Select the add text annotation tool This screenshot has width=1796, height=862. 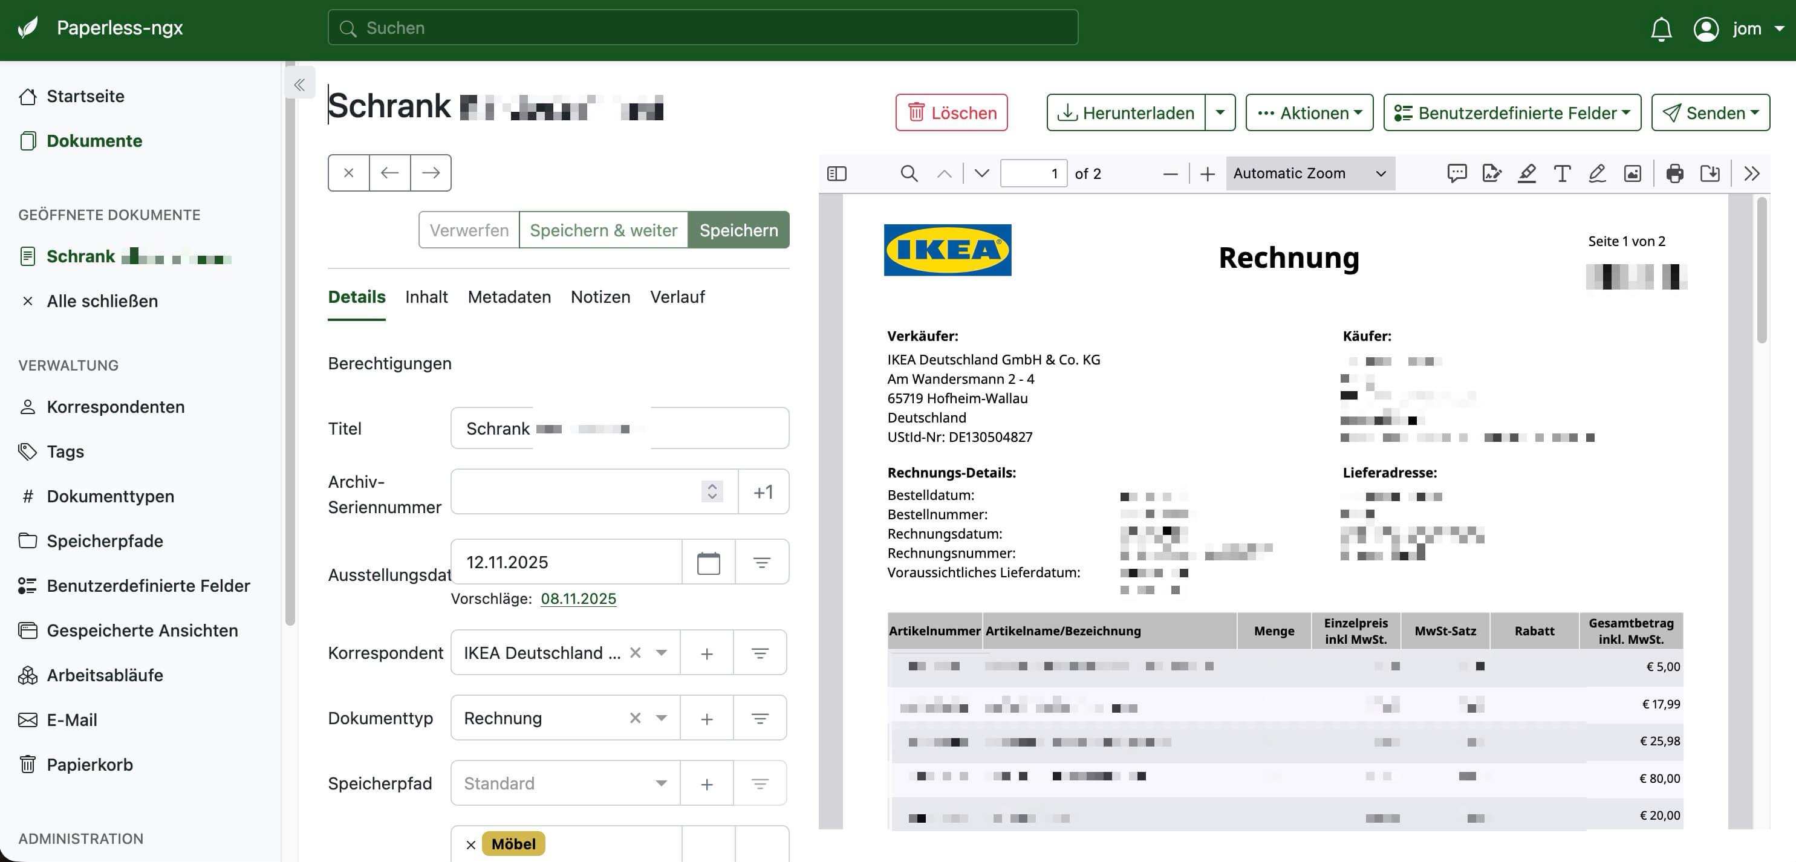click(x=1562, y=173)
